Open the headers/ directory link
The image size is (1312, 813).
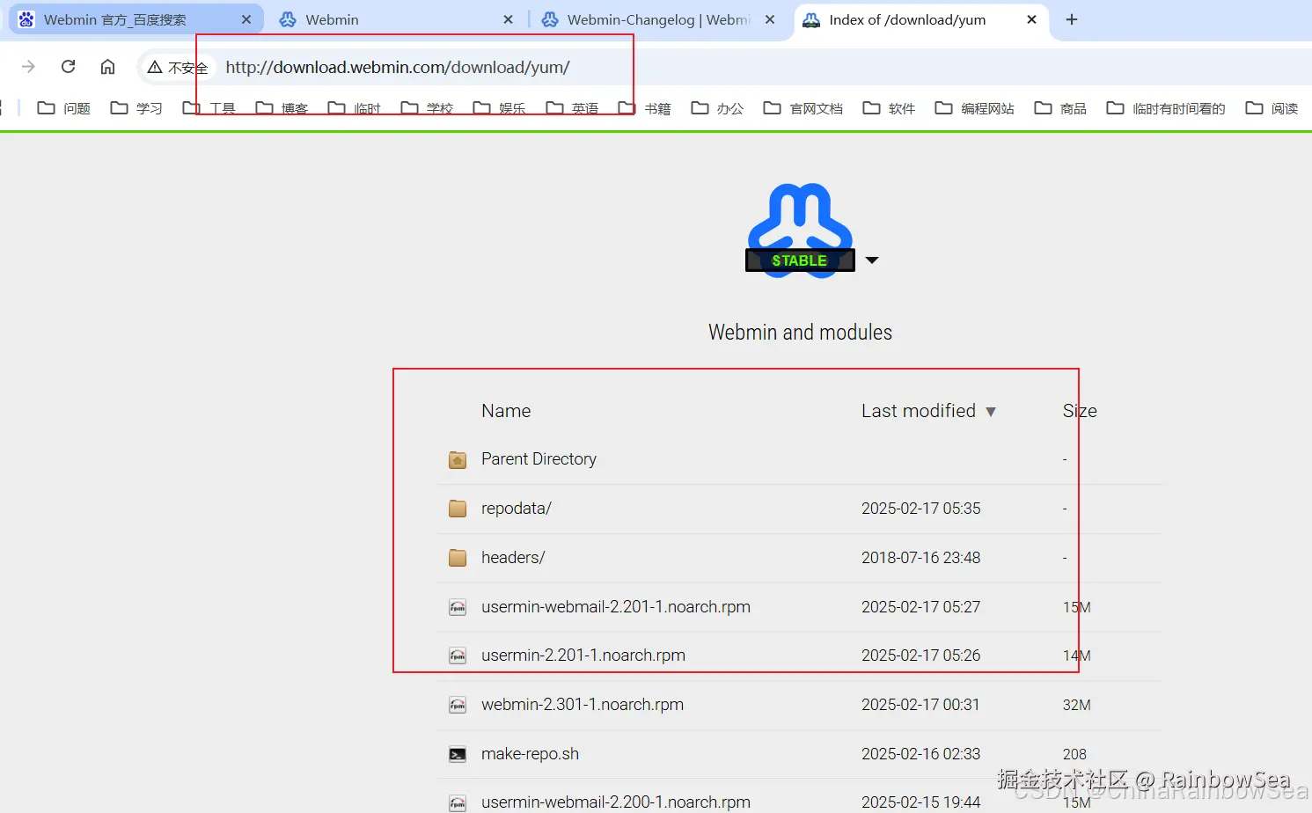513,558
